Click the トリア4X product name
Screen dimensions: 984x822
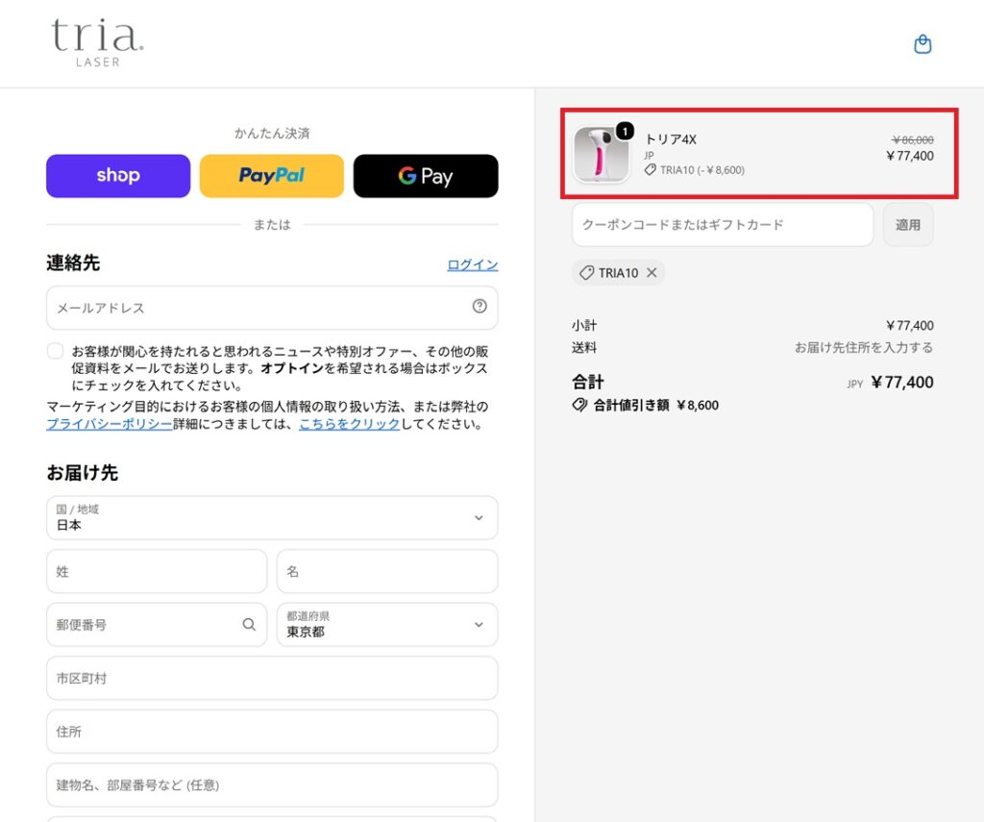(x=670, y=139)
